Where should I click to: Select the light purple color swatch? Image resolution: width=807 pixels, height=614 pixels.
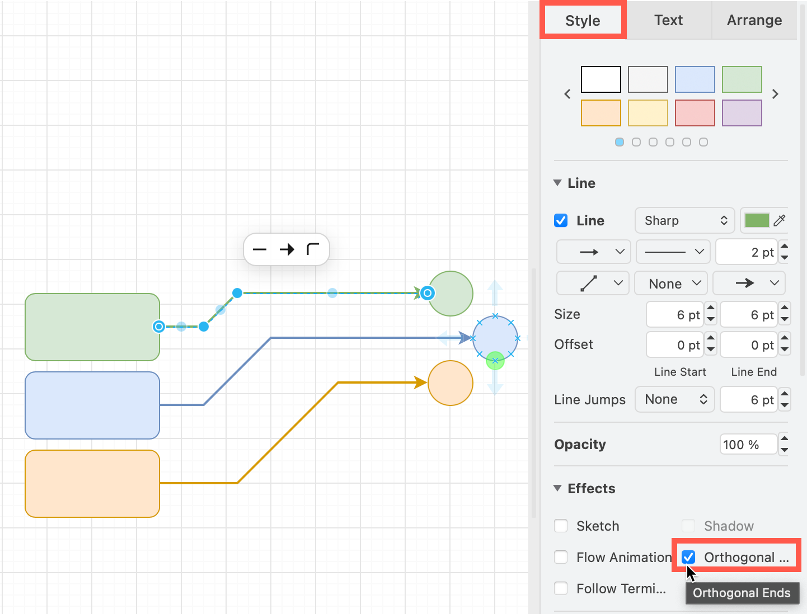742,113
